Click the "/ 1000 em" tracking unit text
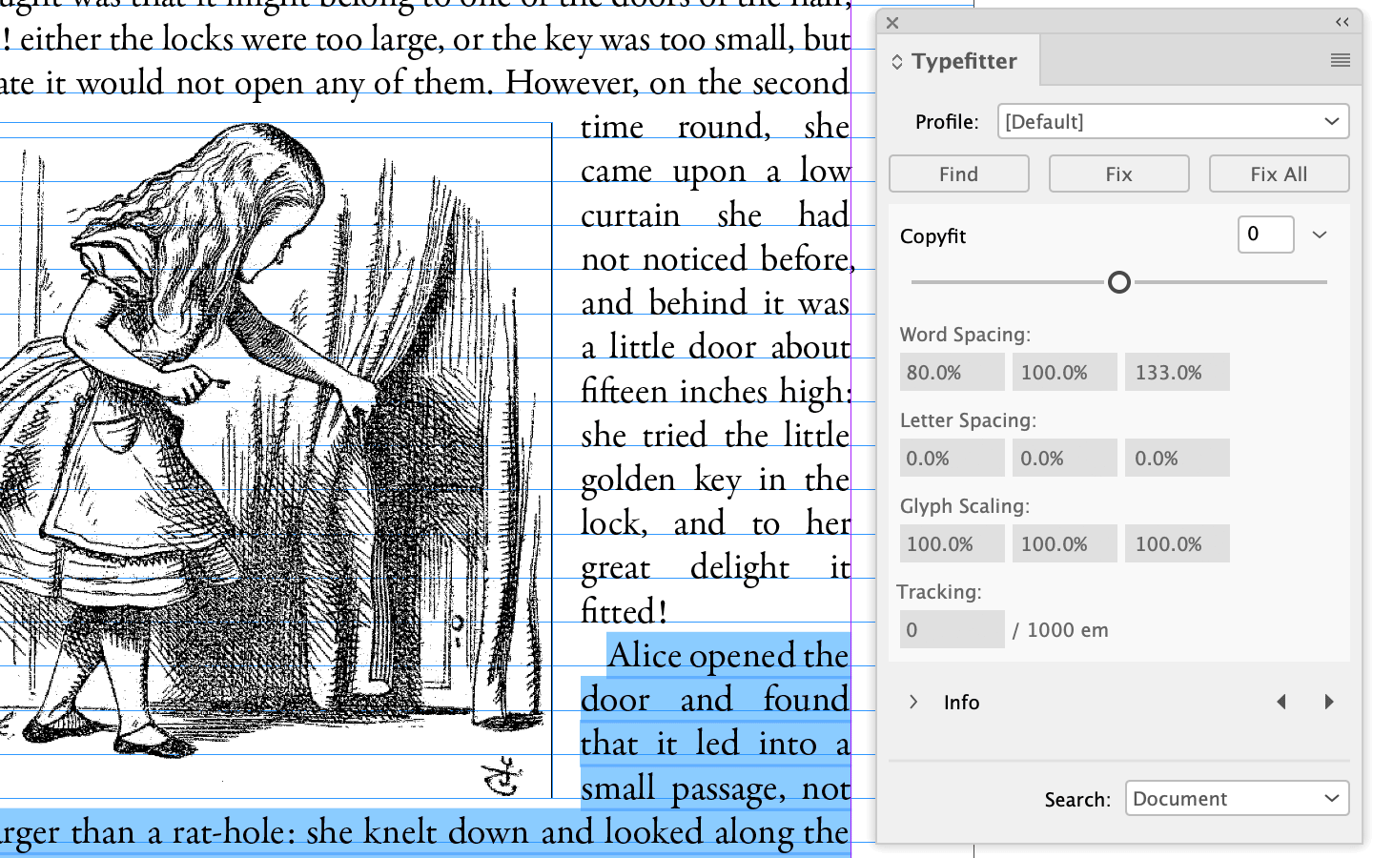 pos(1061,630)
